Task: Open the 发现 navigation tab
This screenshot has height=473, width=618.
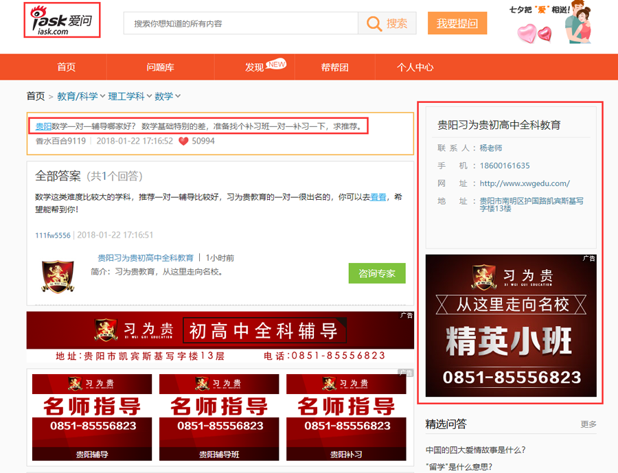Action: 255,67
